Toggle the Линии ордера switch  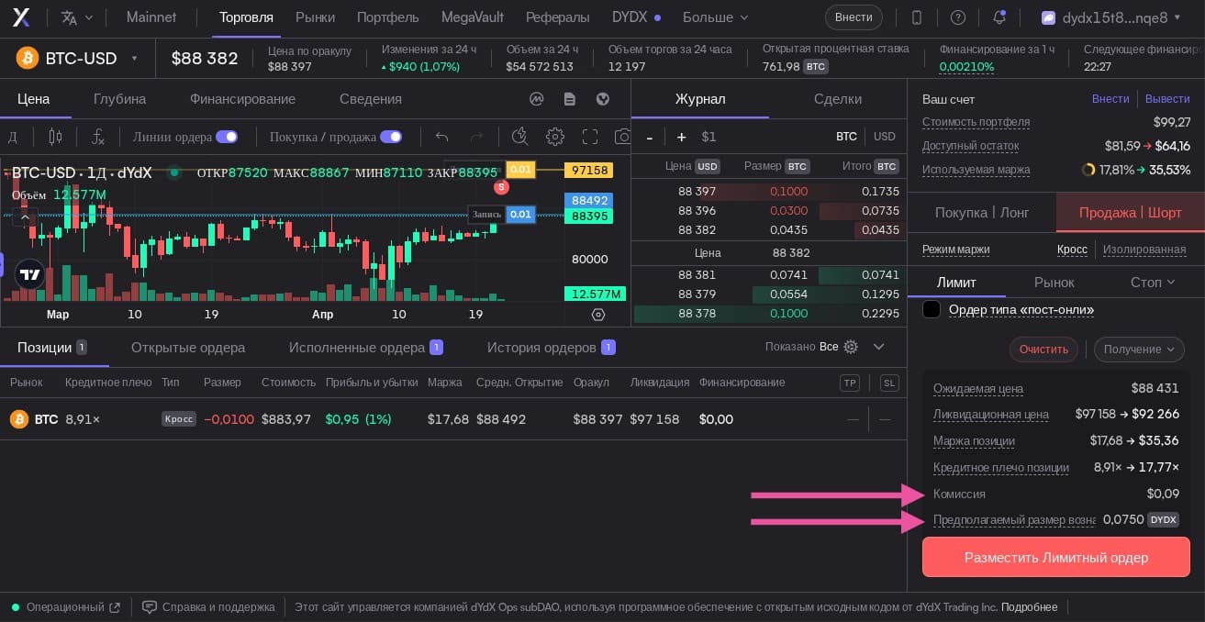(x=227, y=137)
